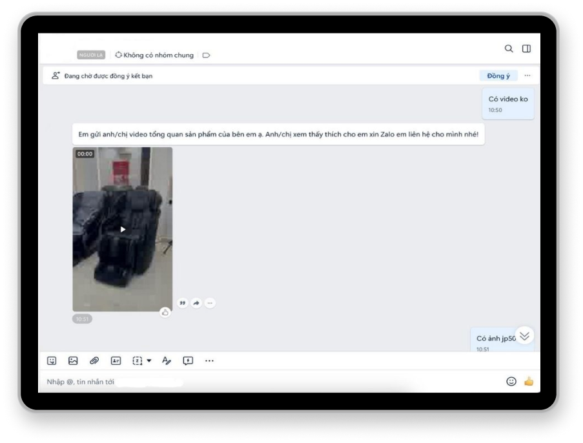Click the message input field
Screen dimensions: 583x443
coord(258,382)
